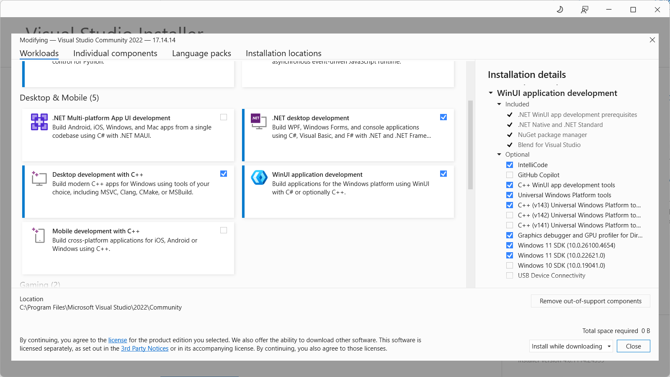Toggle dark mode with the moon icon
Viewport: 670px width, 377px height.
pos(560,9)
